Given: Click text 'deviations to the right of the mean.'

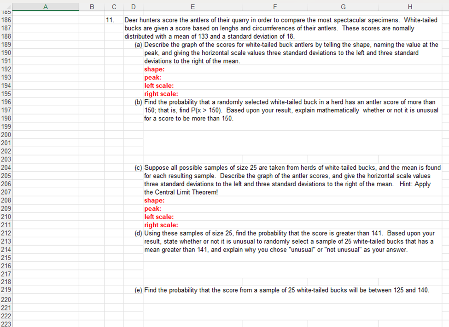Looking at the screenshot, I should point(192,61).
